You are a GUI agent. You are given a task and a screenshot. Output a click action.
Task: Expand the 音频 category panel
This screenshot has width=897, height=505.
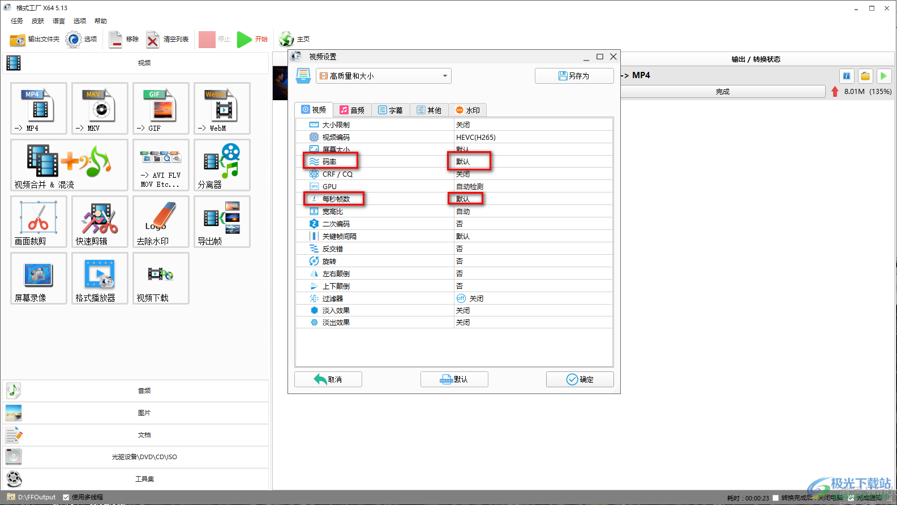[136, 391]
